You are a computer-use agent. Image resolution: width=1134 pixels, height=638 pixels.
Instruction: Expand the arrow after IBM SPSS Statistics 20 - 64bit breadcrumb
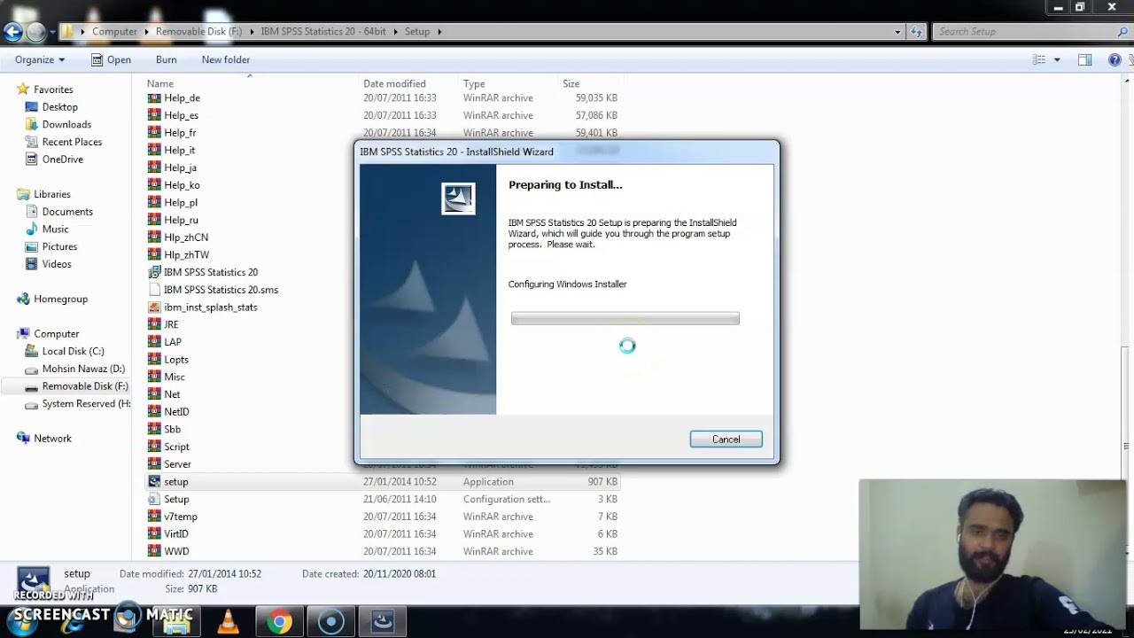coord(396,32)
